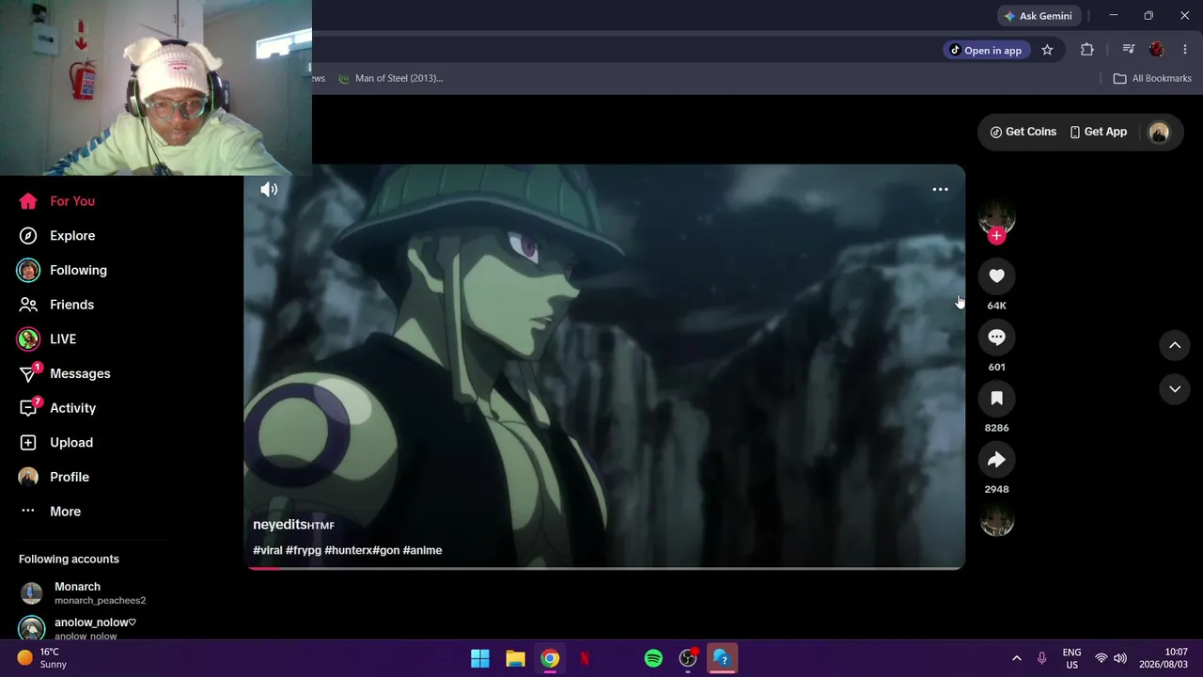
Task: Open the #hunterx hashtag
Action: (348, 550)
